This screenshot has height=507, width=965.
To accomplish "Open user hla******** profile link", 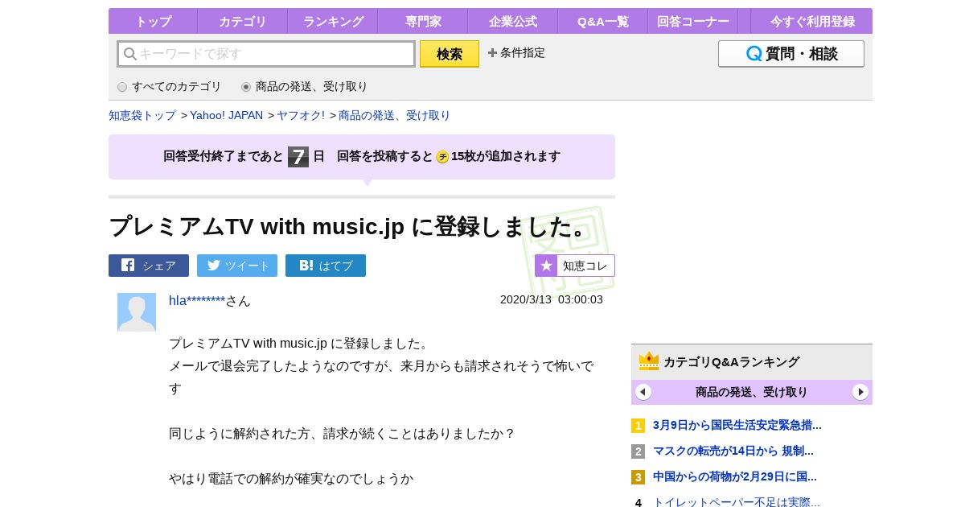I will [x=197, y=301].
